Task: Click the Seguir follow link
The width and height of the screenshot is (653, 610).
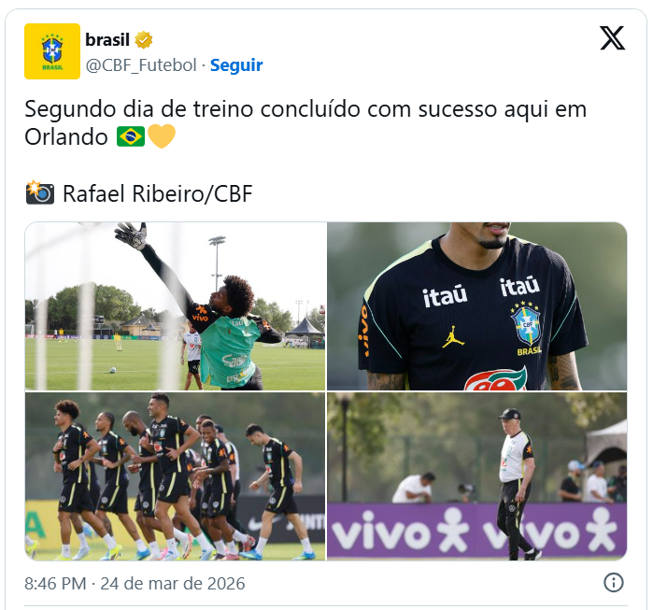Action: (x=236, y=65)
